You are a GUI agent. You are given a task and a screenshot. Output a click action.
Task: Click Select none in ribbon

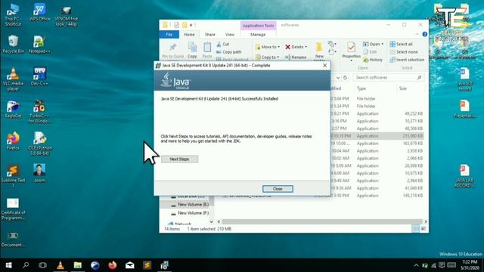[x=404, y=52]
